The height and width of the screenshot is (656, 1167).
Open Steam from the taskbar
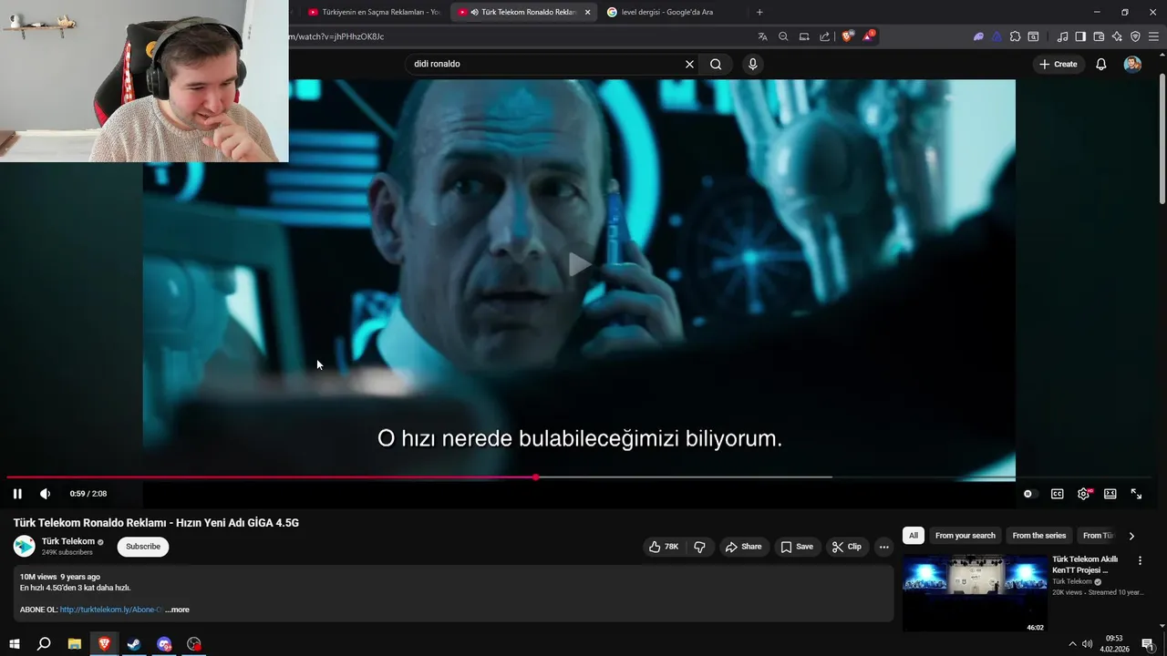[x=134, y=644]
